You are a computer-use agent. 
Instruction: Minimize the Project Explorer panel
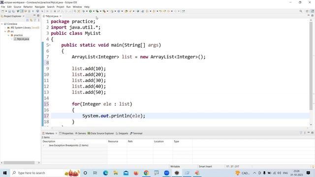34,16
